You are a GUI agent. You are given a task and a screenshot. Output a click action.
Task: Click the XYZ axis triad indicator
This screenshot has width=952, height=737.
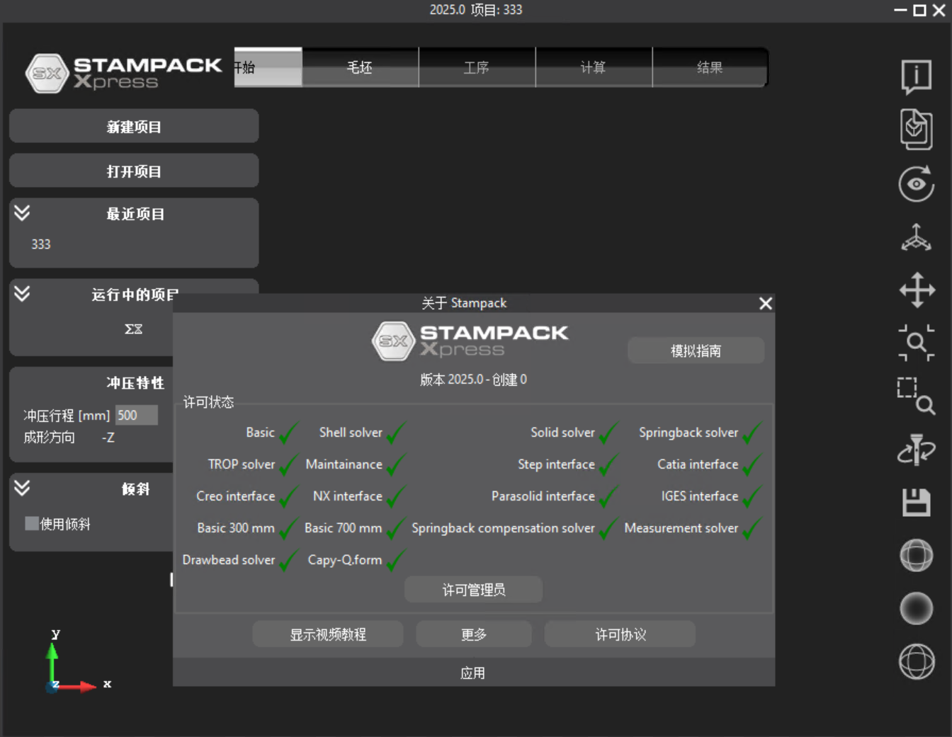click(77, 661)
